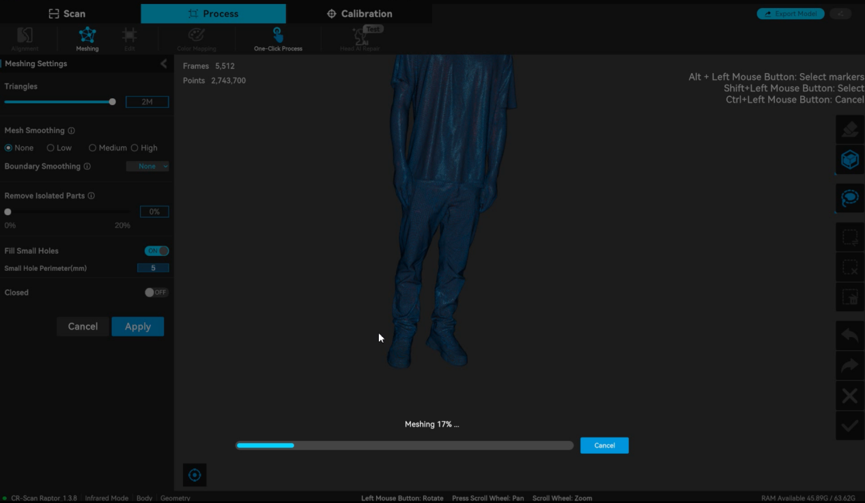Collapse the Meshing Settings panel
865x503 pixels.
click(x=163, y=63)
